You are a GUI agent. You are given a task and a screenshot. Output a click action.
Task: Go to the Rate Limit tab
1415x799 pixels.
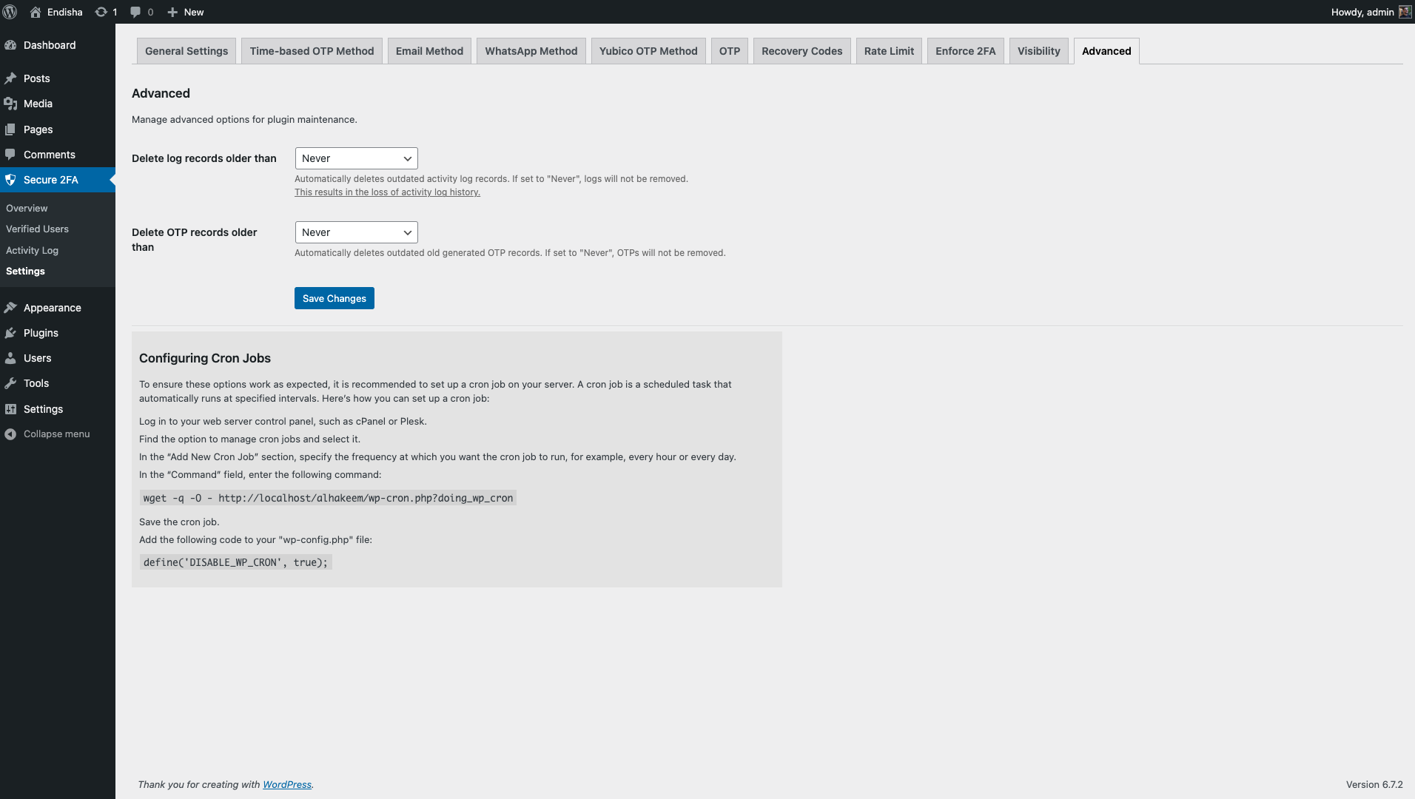pyautogui.click(x=889, y=51)
